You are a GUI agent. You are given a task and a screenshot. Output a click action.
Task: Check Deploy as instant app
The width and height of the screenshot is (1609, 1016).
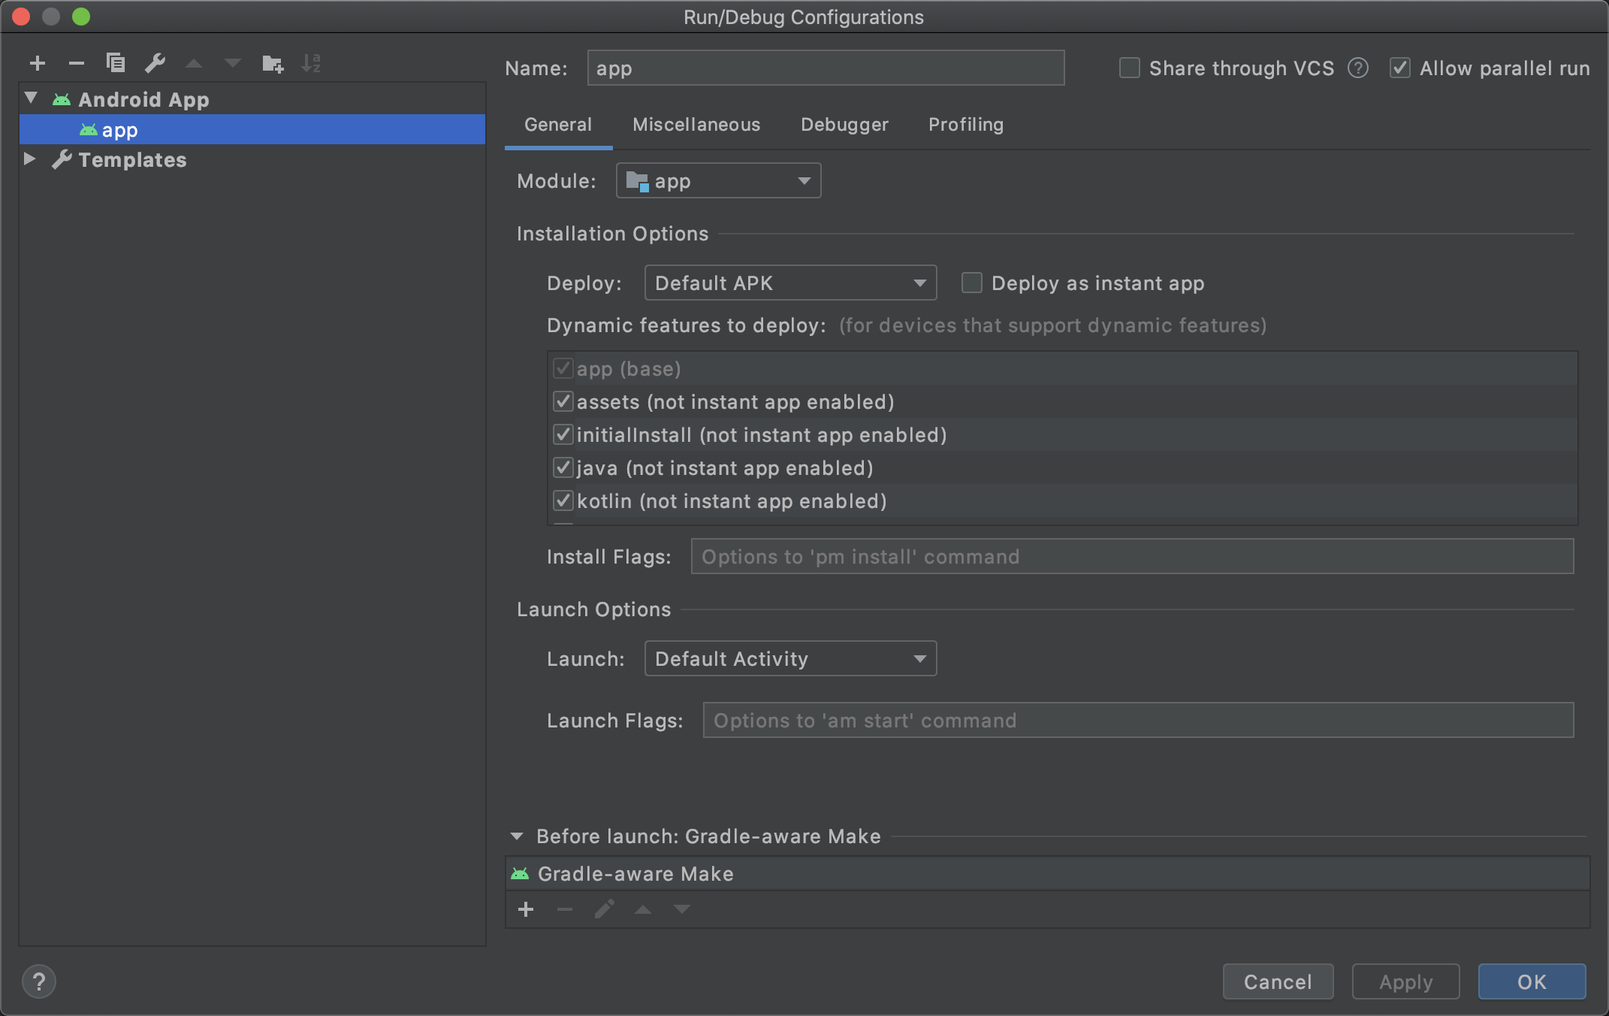(x=971, y=283)
